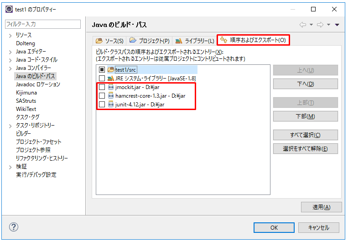Expand the リソース tree node
Screen dimensions: 348x242
10,36
